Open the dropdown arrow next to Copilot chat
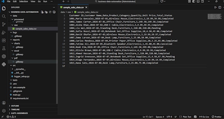This screenshot has height=119, width=224. click(165, 1)
